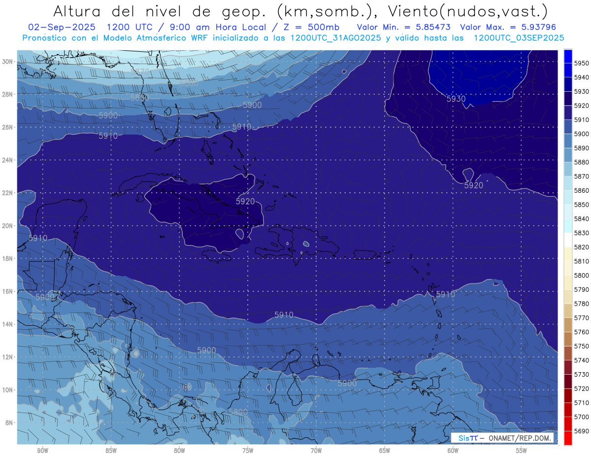Click the 5930 contour label on the map
Viewport: 591px width, 457px height.
click(x=456, y=99)
